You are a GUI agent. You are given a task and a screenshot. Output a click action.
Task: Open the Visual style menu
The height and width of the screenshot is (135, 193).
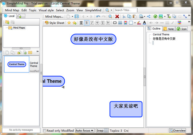coord(46,10)
